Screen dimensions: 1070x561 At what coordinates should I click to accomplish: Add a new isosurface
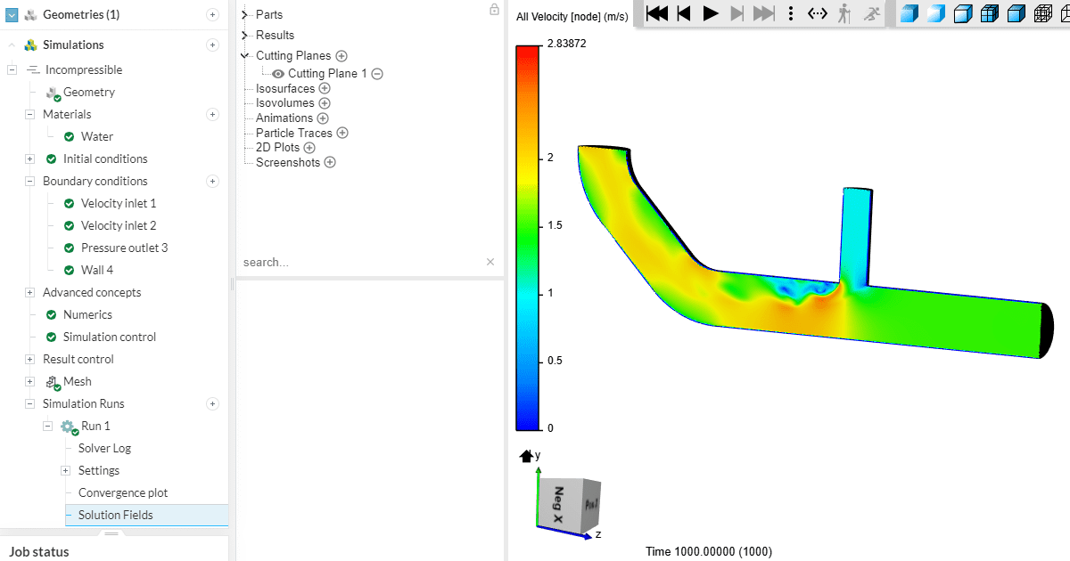coord(325,88)
